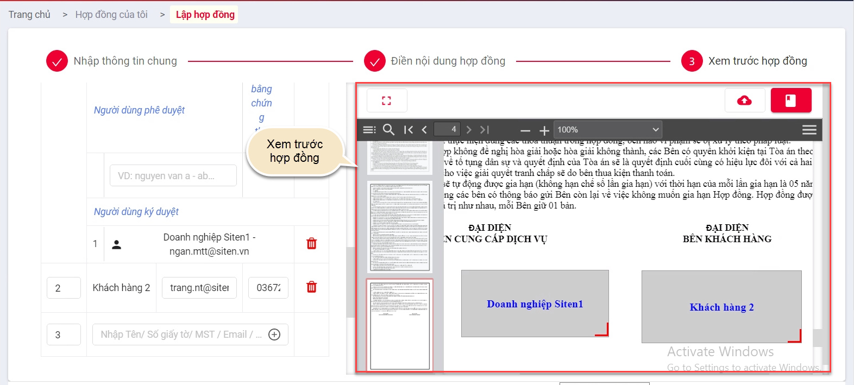Screen dimensions: 854x385
Task: Click the Doanh nghiệp Siten1 signature box
Action: coord(535,304)
